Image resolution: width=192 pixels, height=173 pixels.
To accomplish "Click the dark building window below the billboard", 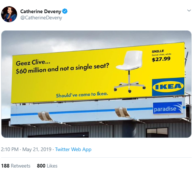I will 157,132.
